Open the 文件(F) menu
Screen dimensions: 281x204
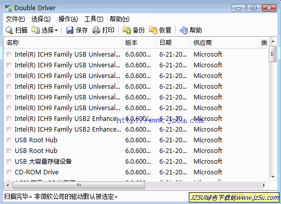[x=15, y=19]
